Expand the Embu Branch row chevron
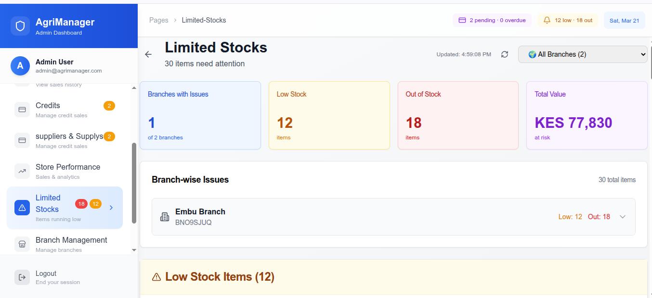This screenshot has height=298, width=652. tap(623, 217)
